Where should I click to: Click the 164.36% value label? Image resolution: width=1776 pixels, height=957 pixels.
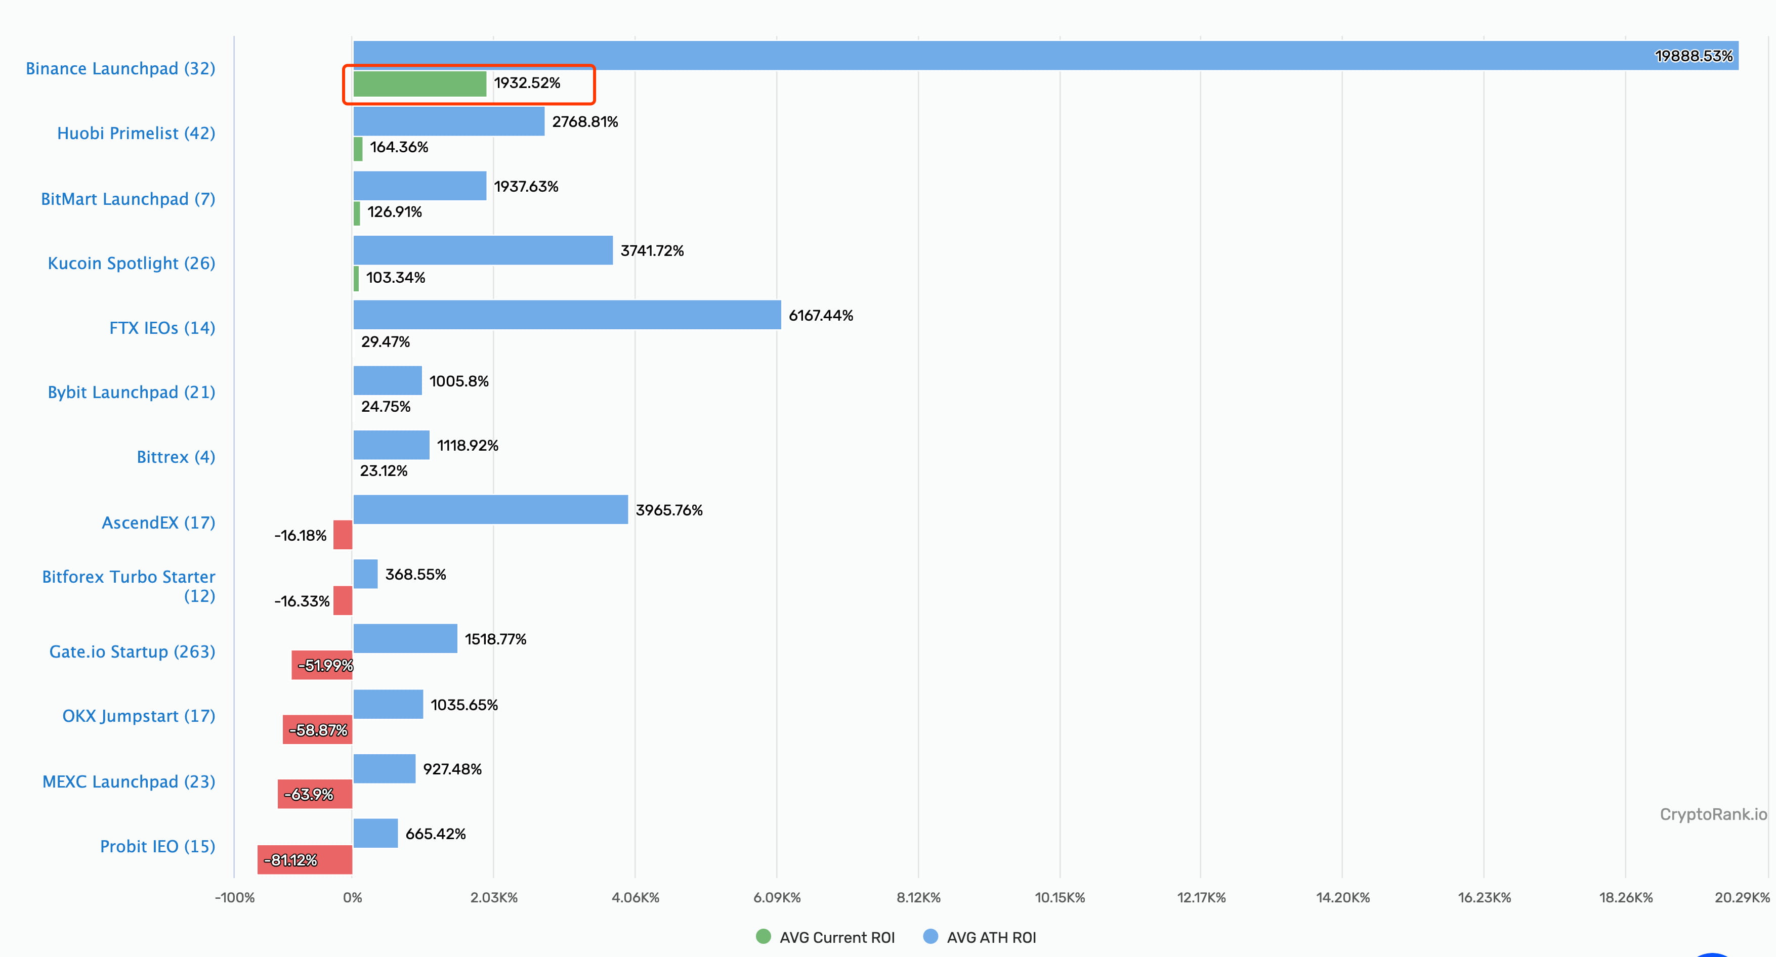(x=399, y=147)
